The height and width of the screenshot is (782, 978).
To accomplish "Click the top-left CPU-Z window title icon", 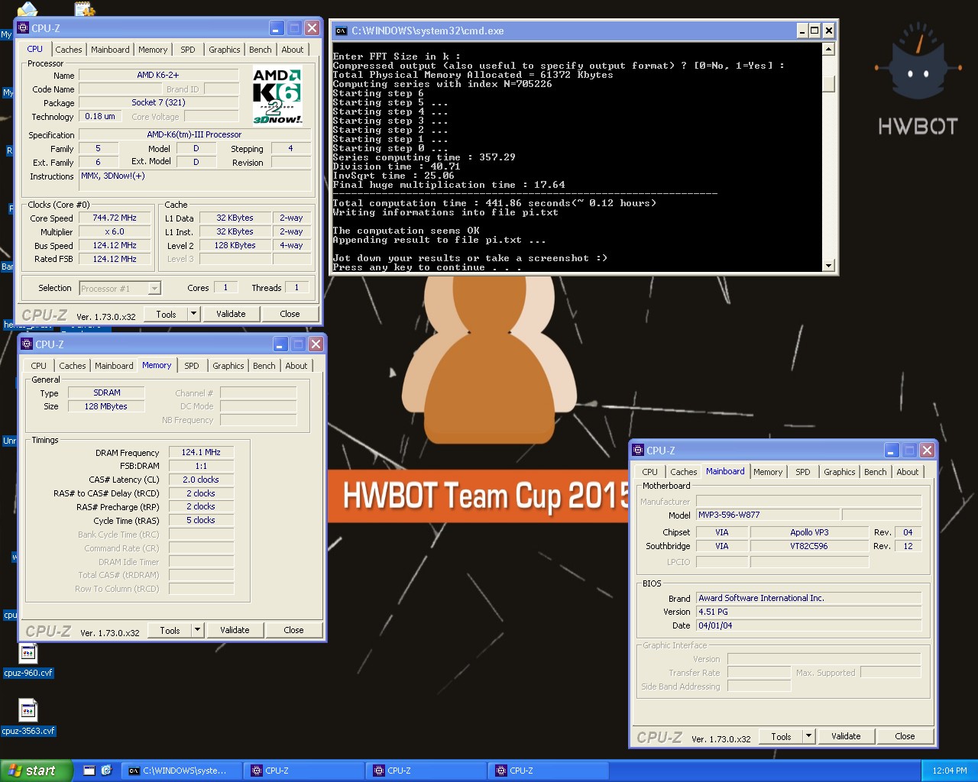I will tap(23, 28).
